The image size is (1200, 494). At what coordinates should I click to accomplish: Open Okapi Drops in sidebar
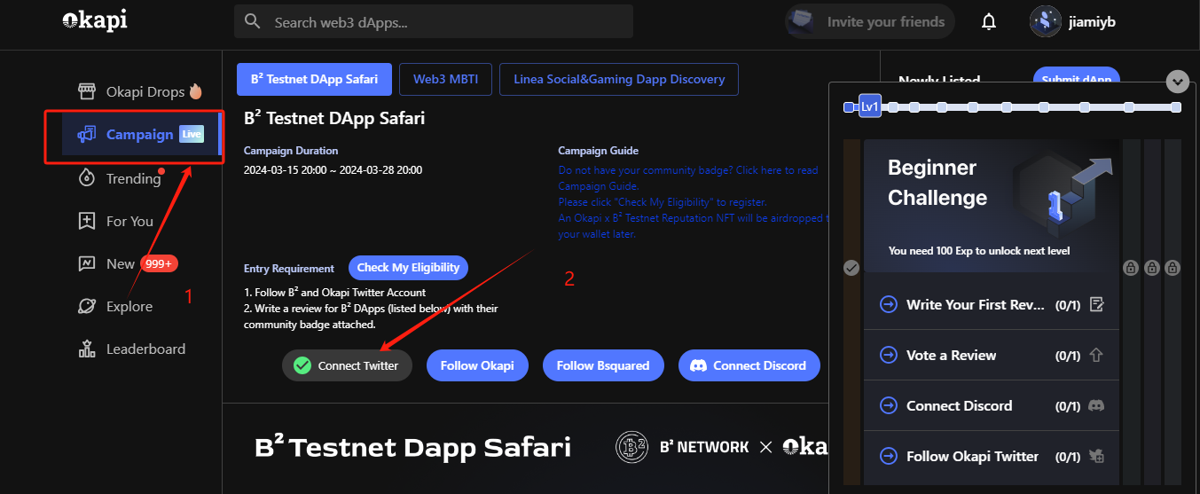(140, 91)
